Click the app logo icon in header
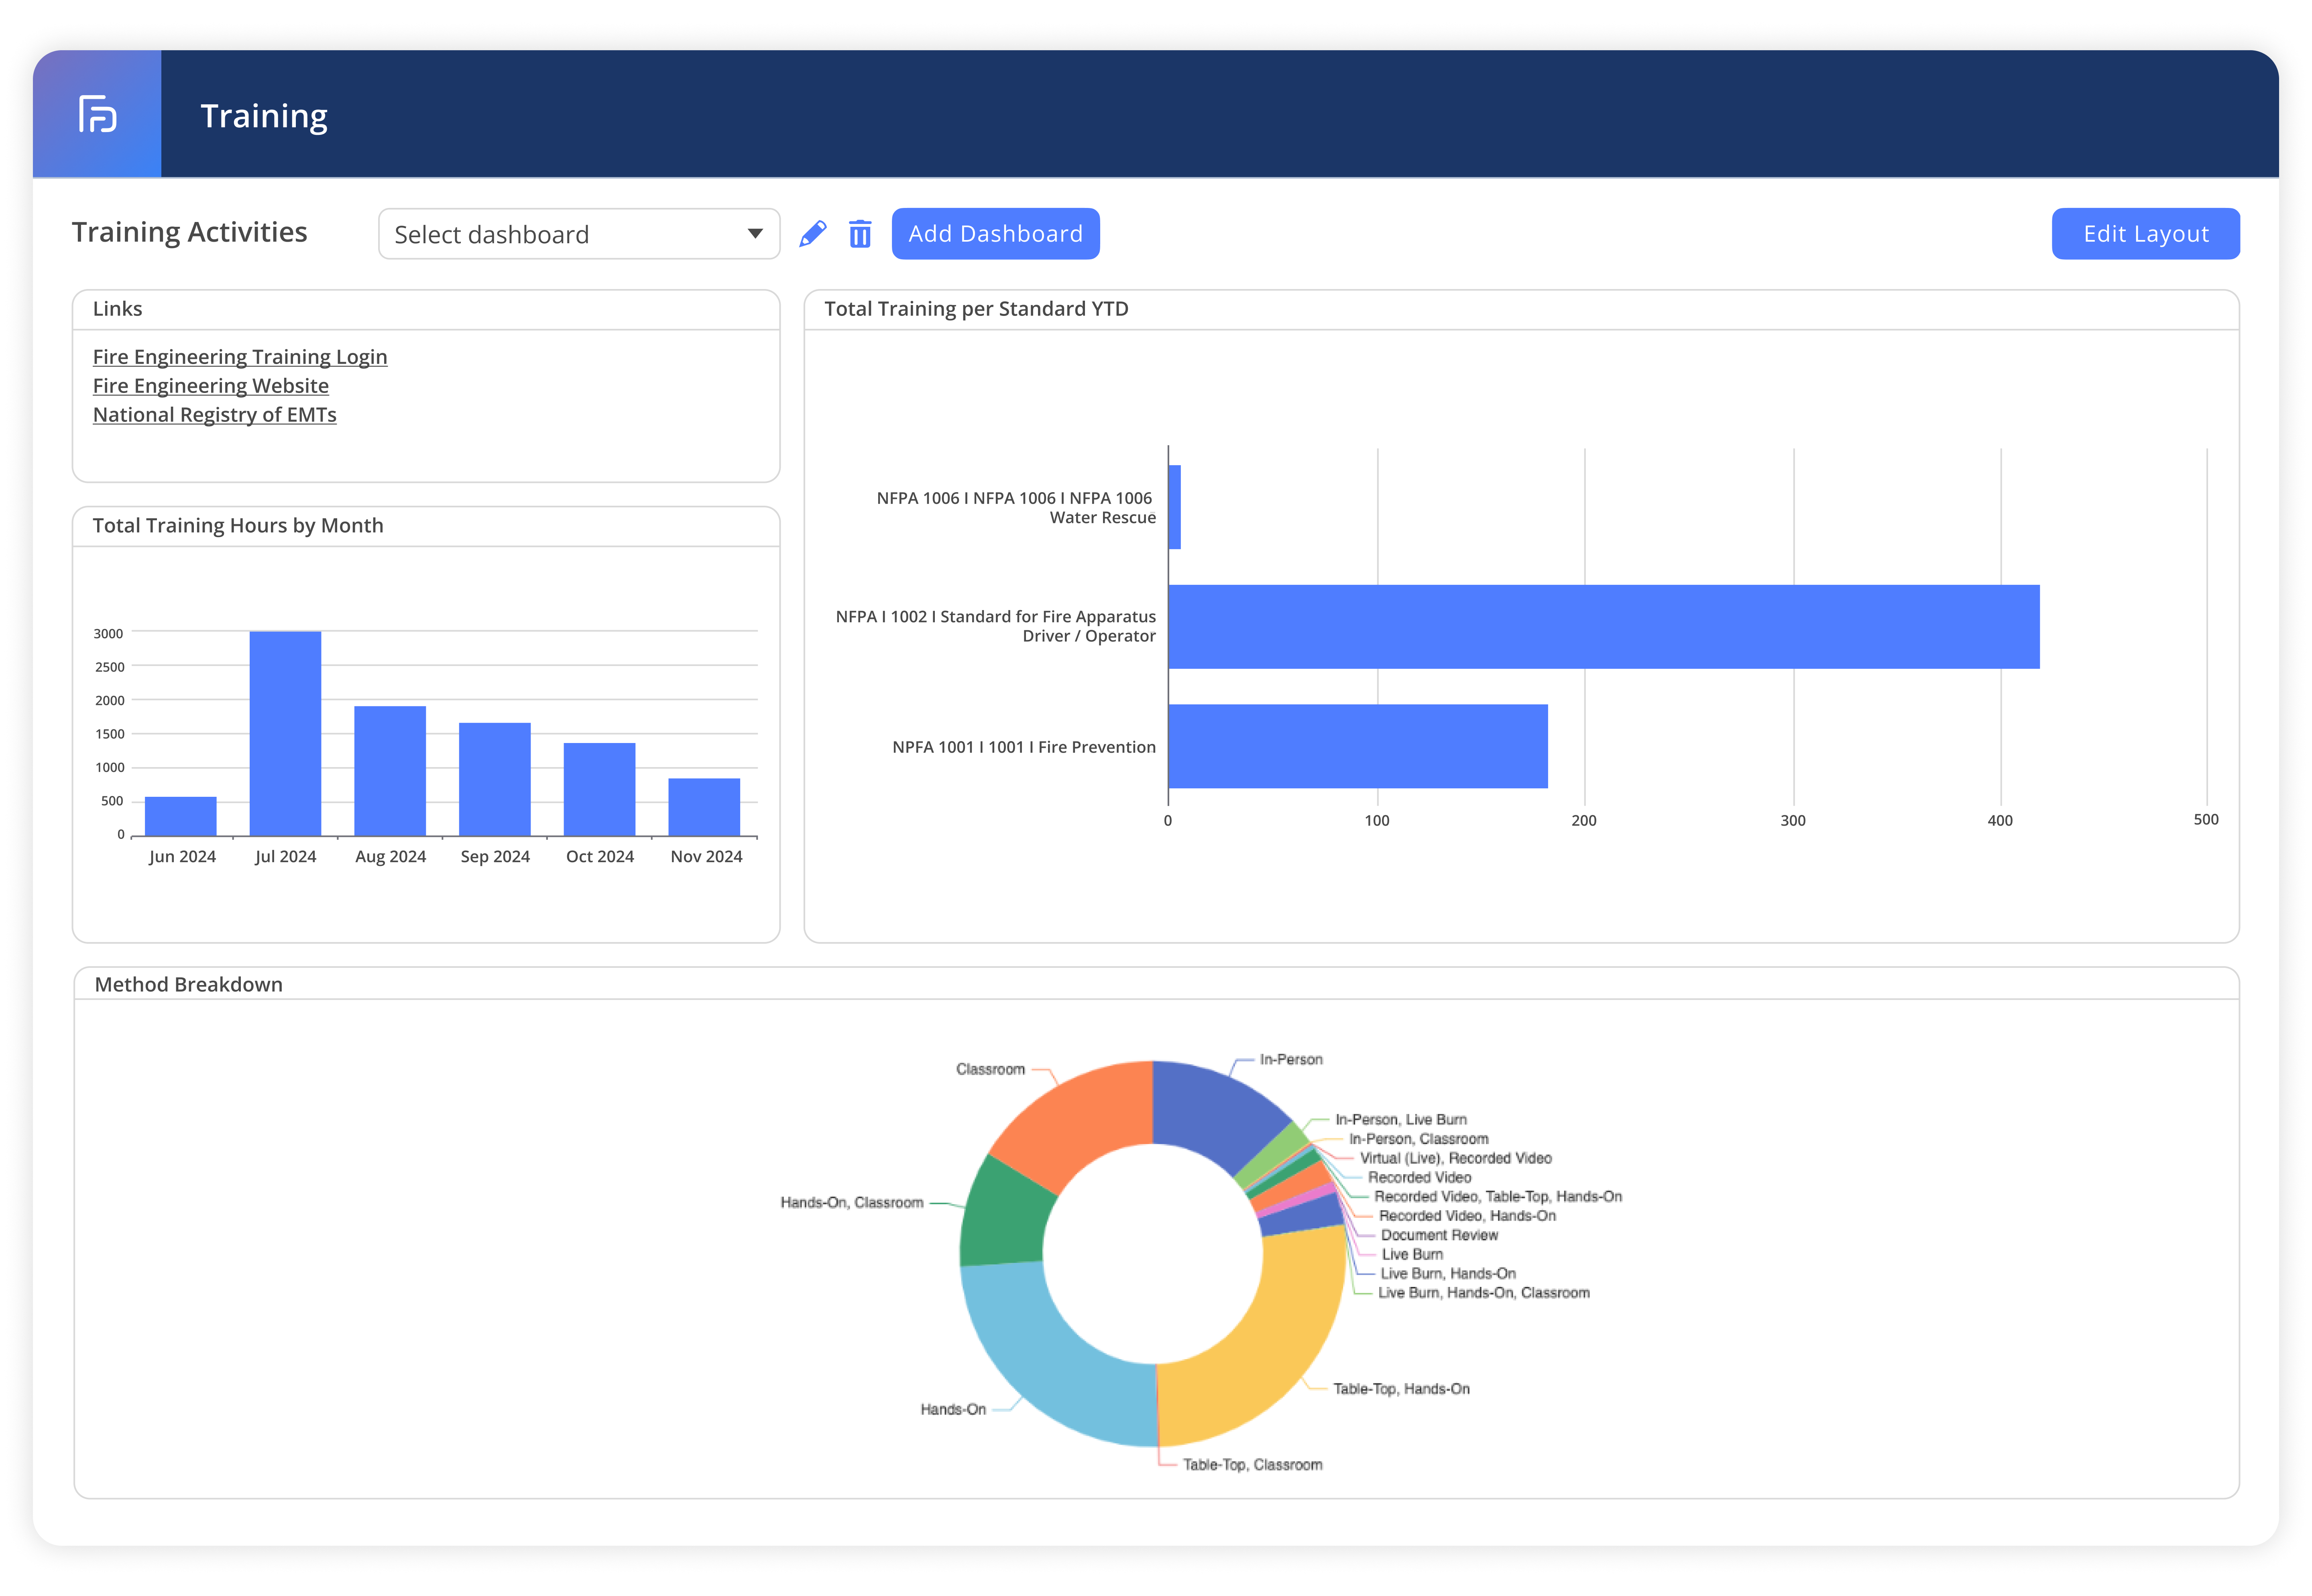The height and width of the screenshot is (1596, 2312). (x=97, y=114)
